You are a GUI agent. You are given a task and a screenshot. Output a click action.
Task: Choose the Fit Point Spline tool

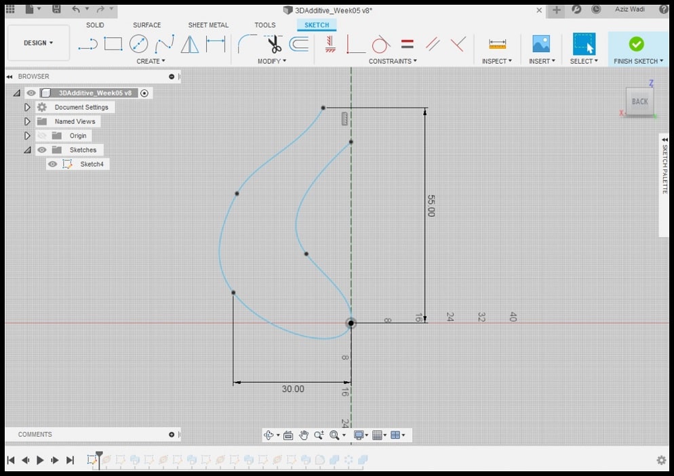[x=164, y=45]
